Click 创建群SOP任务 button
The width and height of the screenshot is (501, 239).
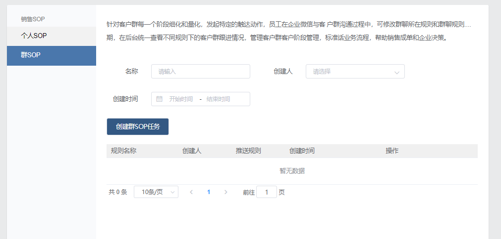coord(138,126)
